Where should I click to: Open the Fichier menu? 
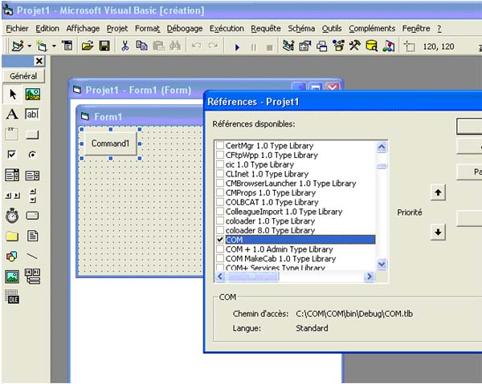click(17, 29)
